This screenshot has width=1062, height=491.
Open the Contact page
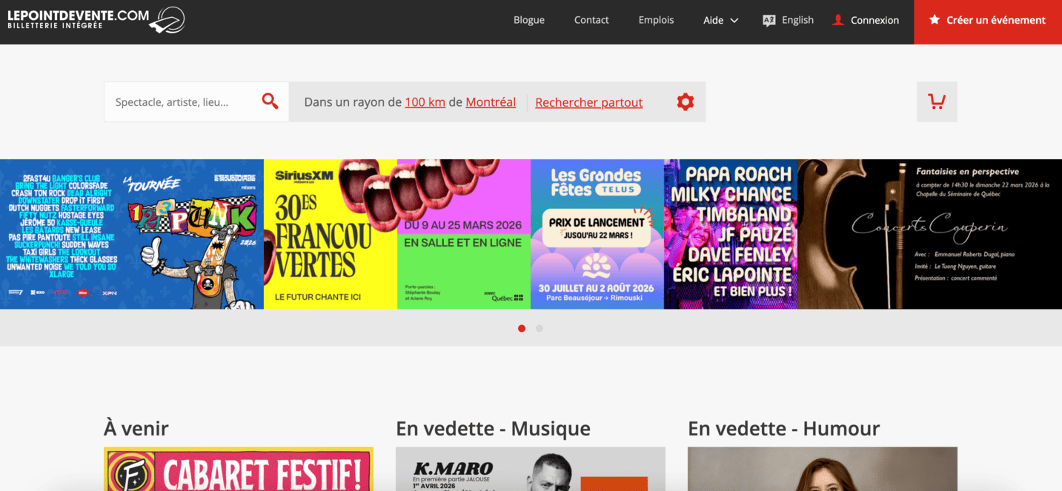point(591,20)
